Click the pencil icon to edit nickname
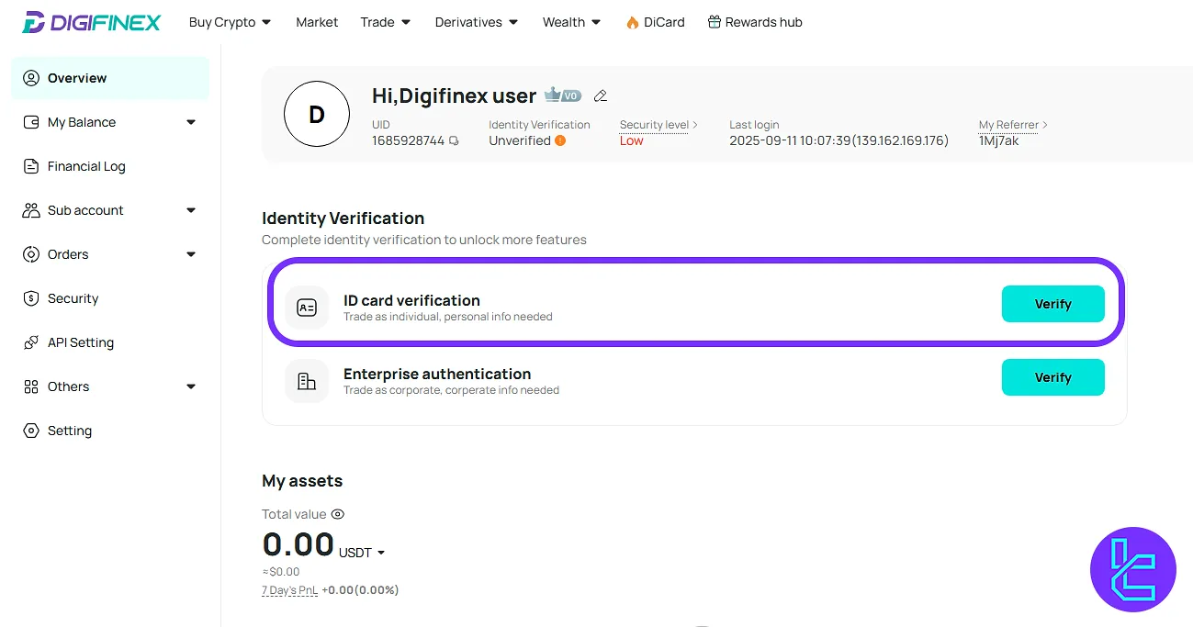Screen dimensions: 1193x627 601,95
